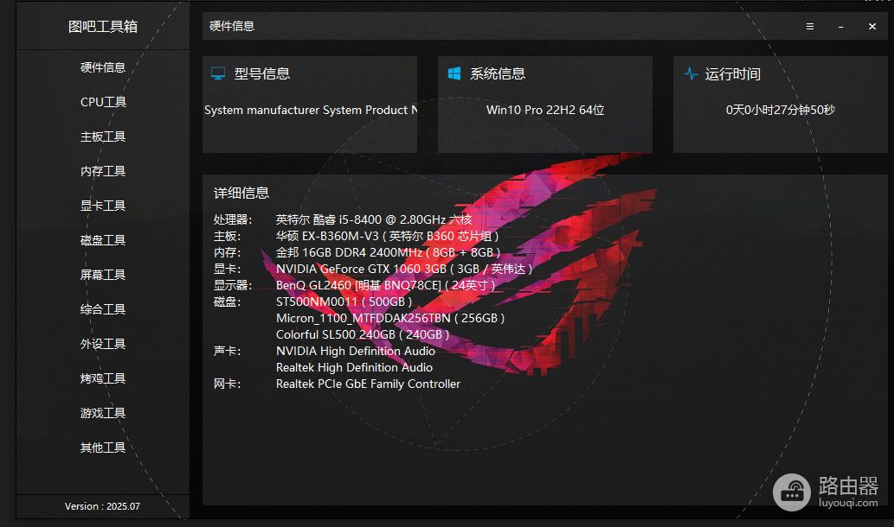Click the 运行时间 card heading

[733, 74]
